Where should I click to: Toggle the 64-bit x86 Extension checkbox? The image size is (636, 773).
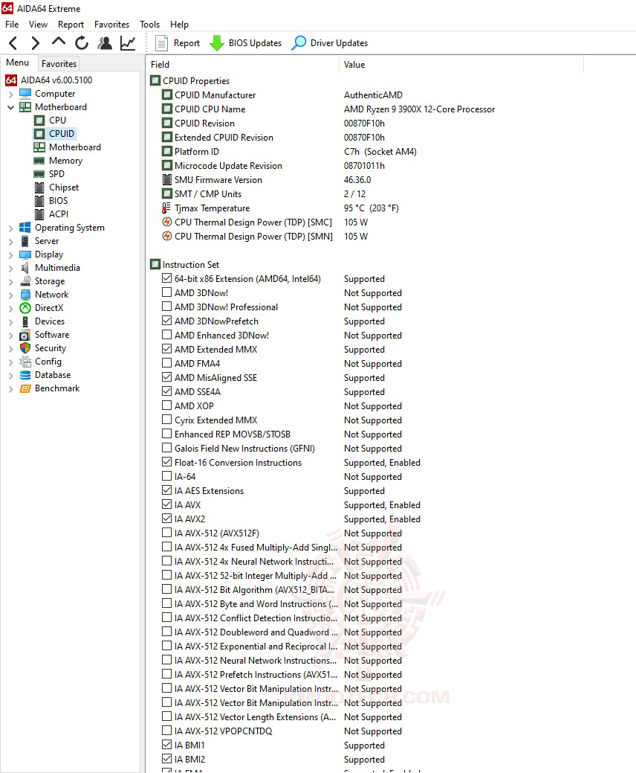coord(167,278)
